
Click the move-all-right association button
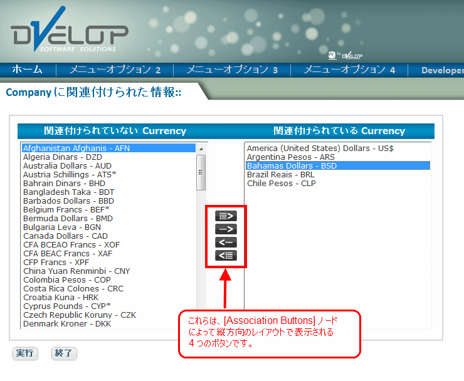pos(226,216)
